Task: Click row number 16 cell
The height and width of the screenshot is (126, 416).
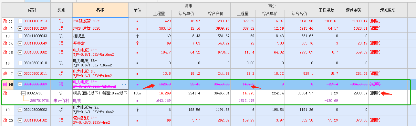Action: [8, 63]
